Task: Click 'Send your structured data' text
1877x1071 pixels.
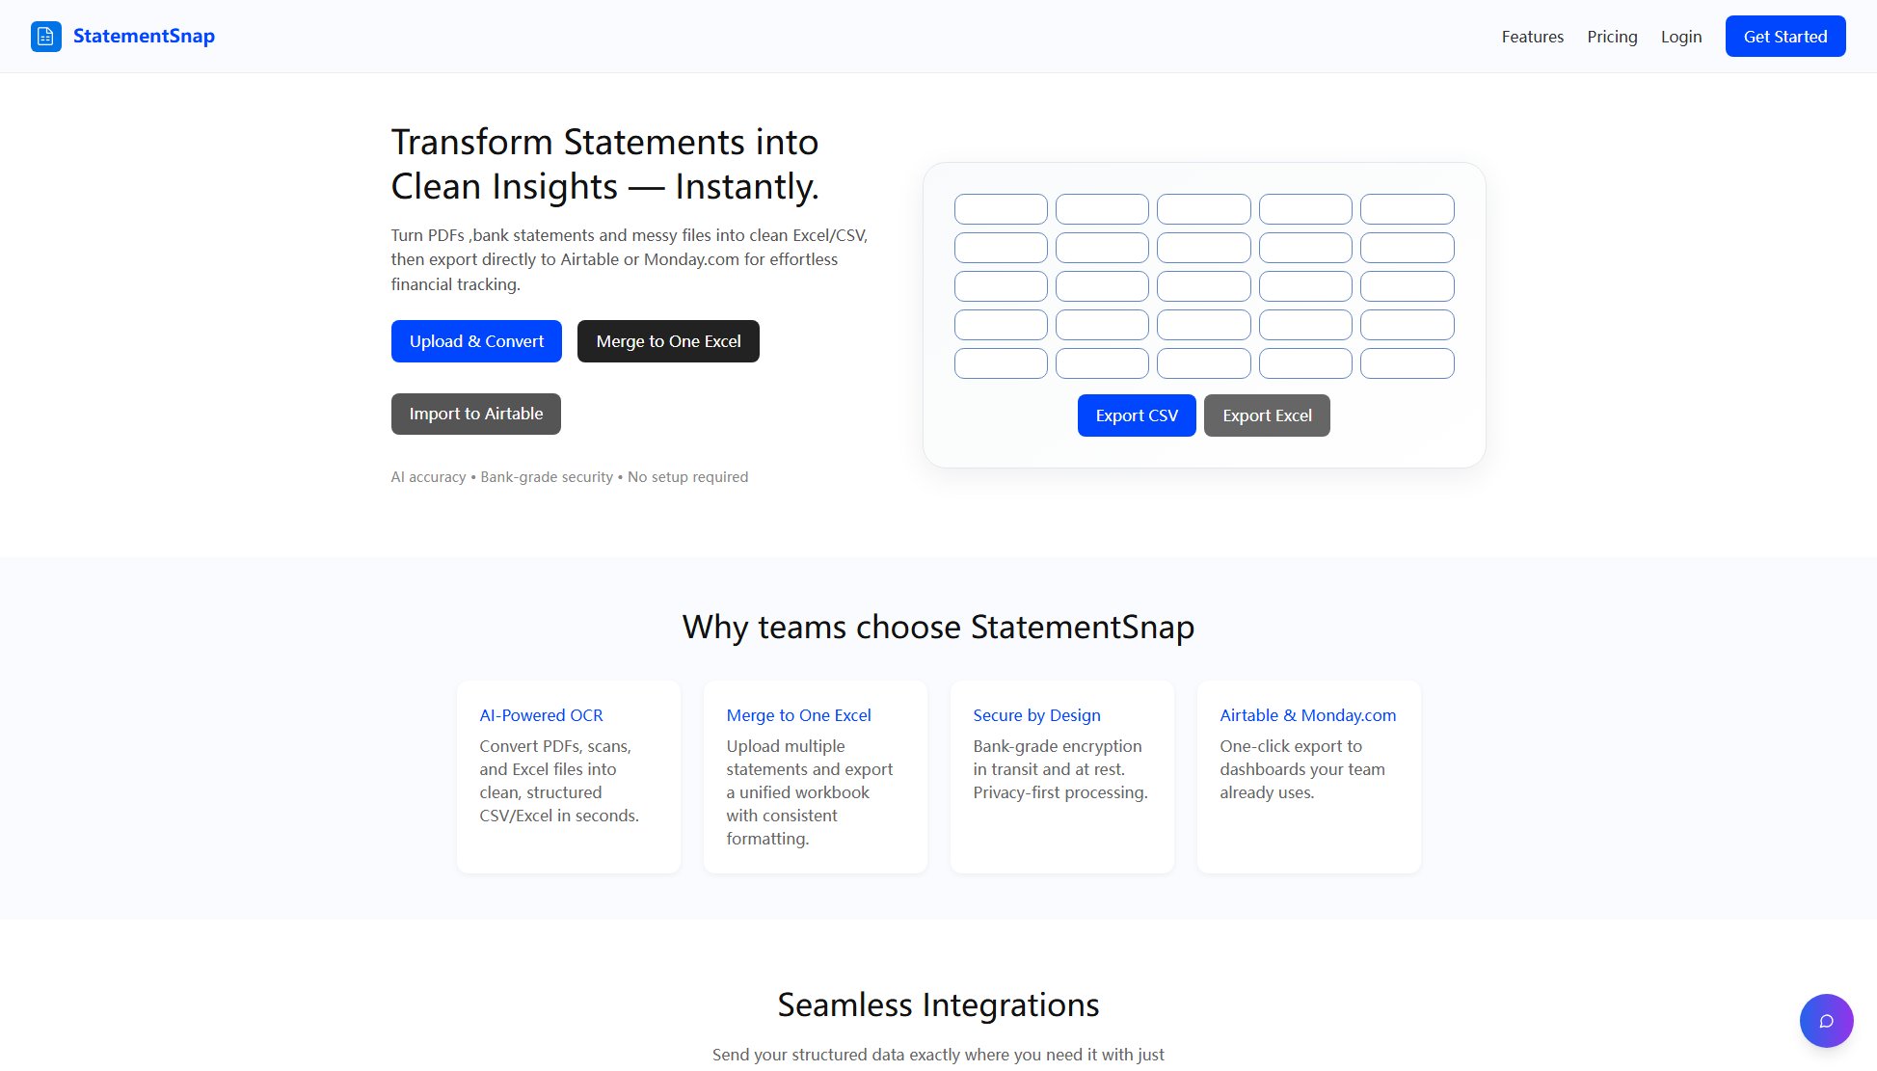Action: 938,1055
